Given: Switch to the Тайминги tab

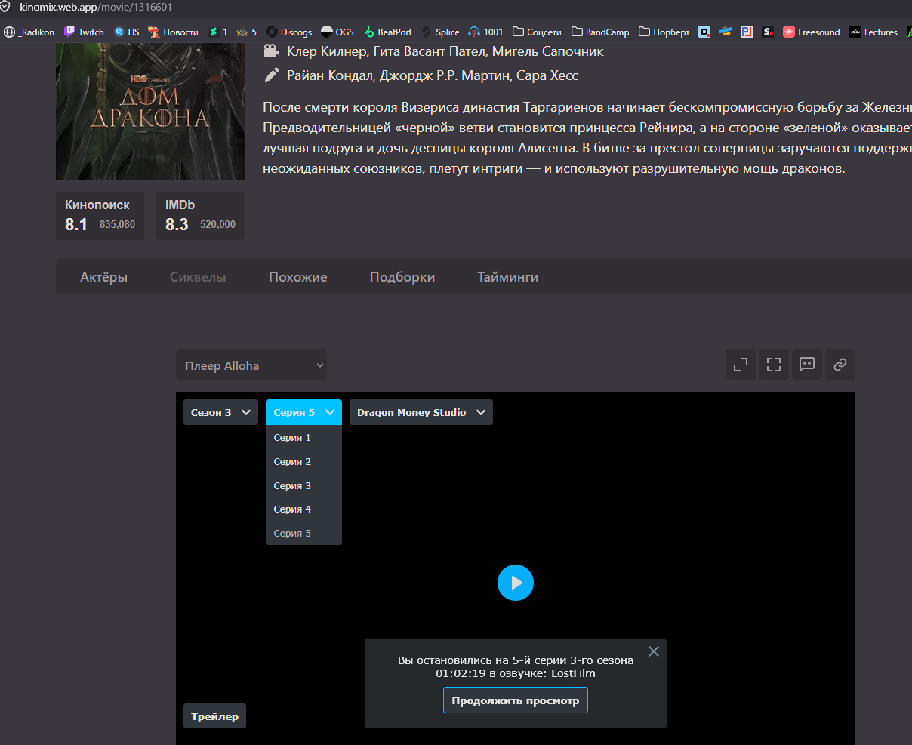Looking at the screenshot, I should 508,277.
